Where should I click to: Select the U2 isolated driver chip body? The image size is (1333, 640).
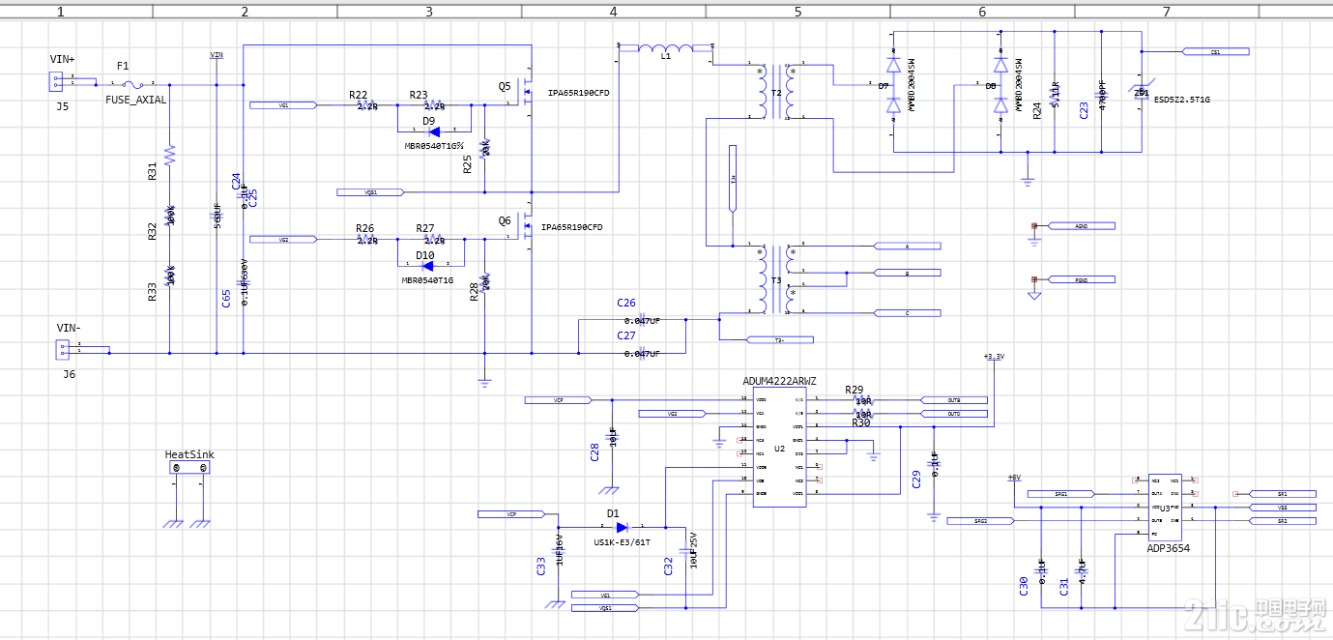tap(779, 448)
